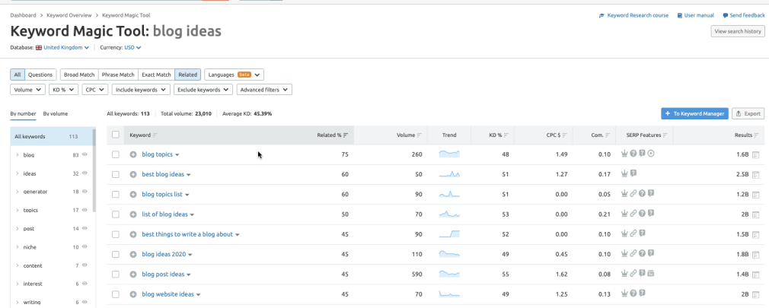Image resolution: width=769 pixels, height=308 pixels.
Task: Add 'blog topics' keyword via plus icon
Action: [133, 154]
